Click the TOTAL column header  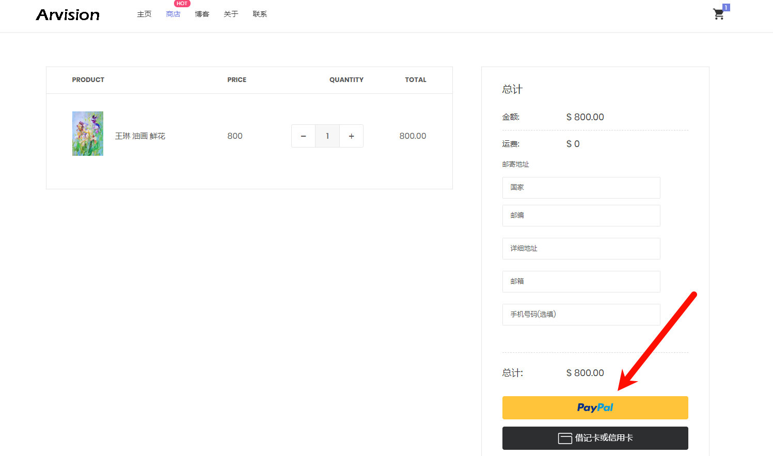416,80
